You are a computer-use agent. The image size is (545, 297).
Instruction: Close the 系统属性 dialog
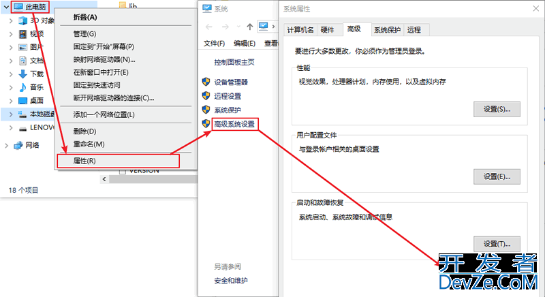pyautogui.click(x=536, y=8)
